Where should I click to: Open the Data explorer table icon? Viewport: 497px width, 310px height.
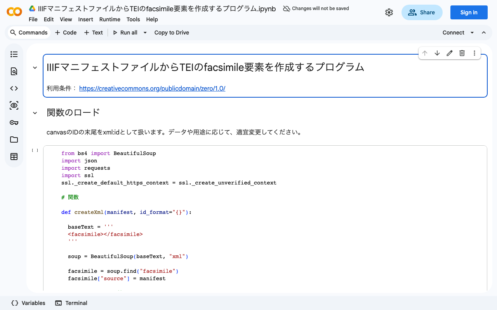pyautogui.click(x=14, y=157)
